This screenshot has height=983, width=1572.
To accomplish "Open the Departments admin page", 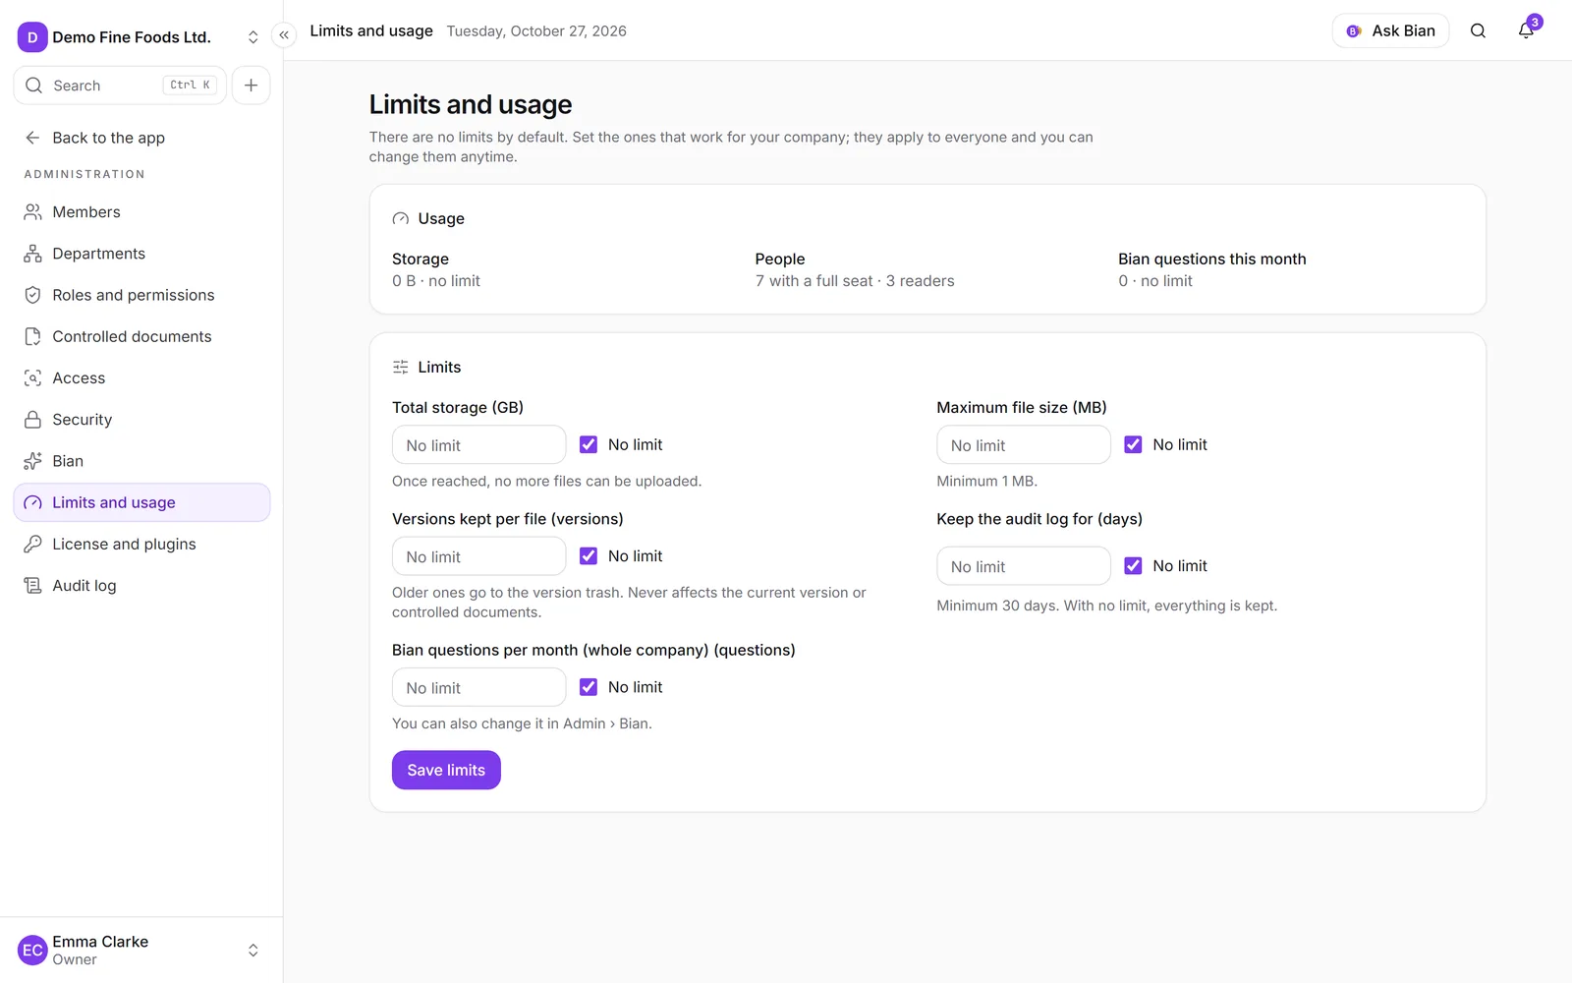I will [141, 254].
